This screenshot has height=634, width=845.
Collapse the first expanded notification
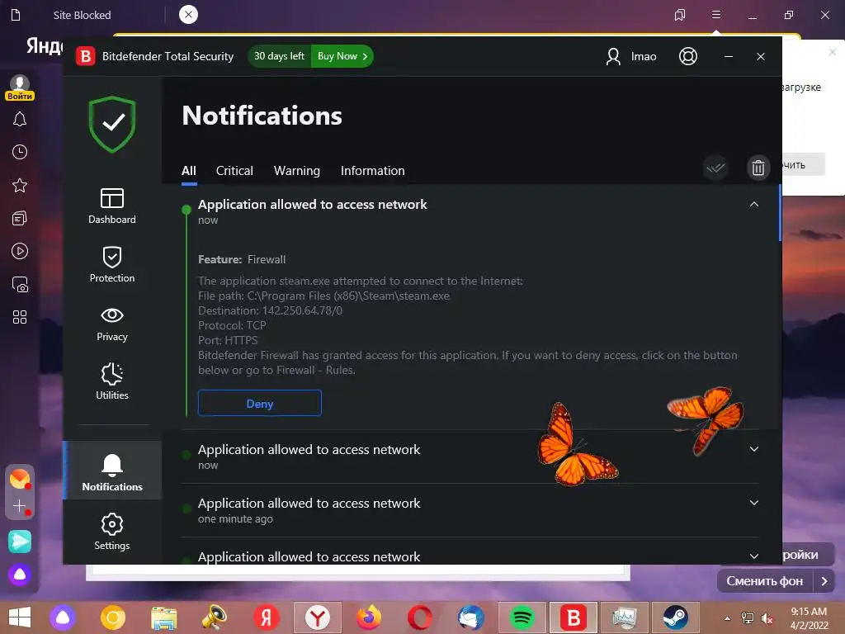coord(754,205)
